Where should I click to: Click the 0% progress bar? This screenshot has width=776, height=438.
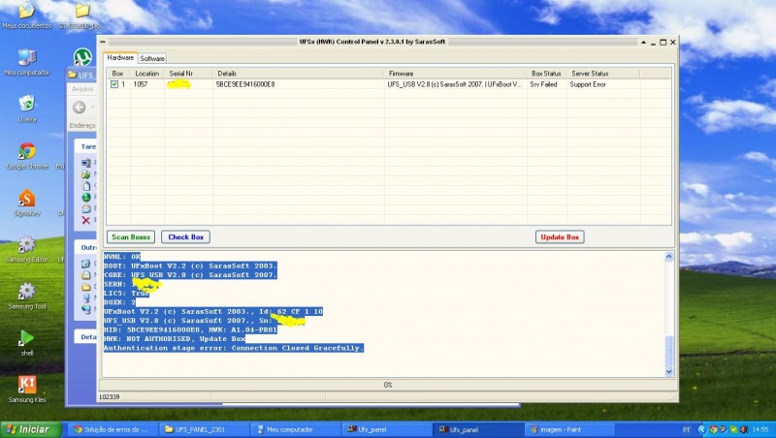point(388,385)
